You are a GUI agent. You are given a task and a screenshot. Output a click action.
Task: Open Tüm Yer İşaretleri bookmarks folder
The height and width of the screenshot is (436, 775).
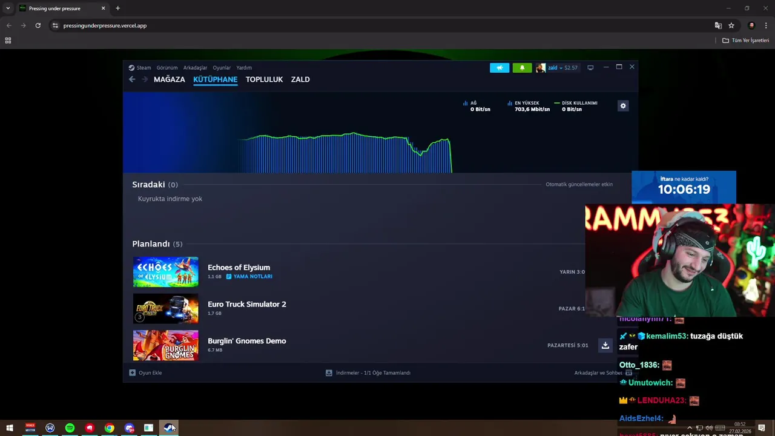[x=746, y=41]
